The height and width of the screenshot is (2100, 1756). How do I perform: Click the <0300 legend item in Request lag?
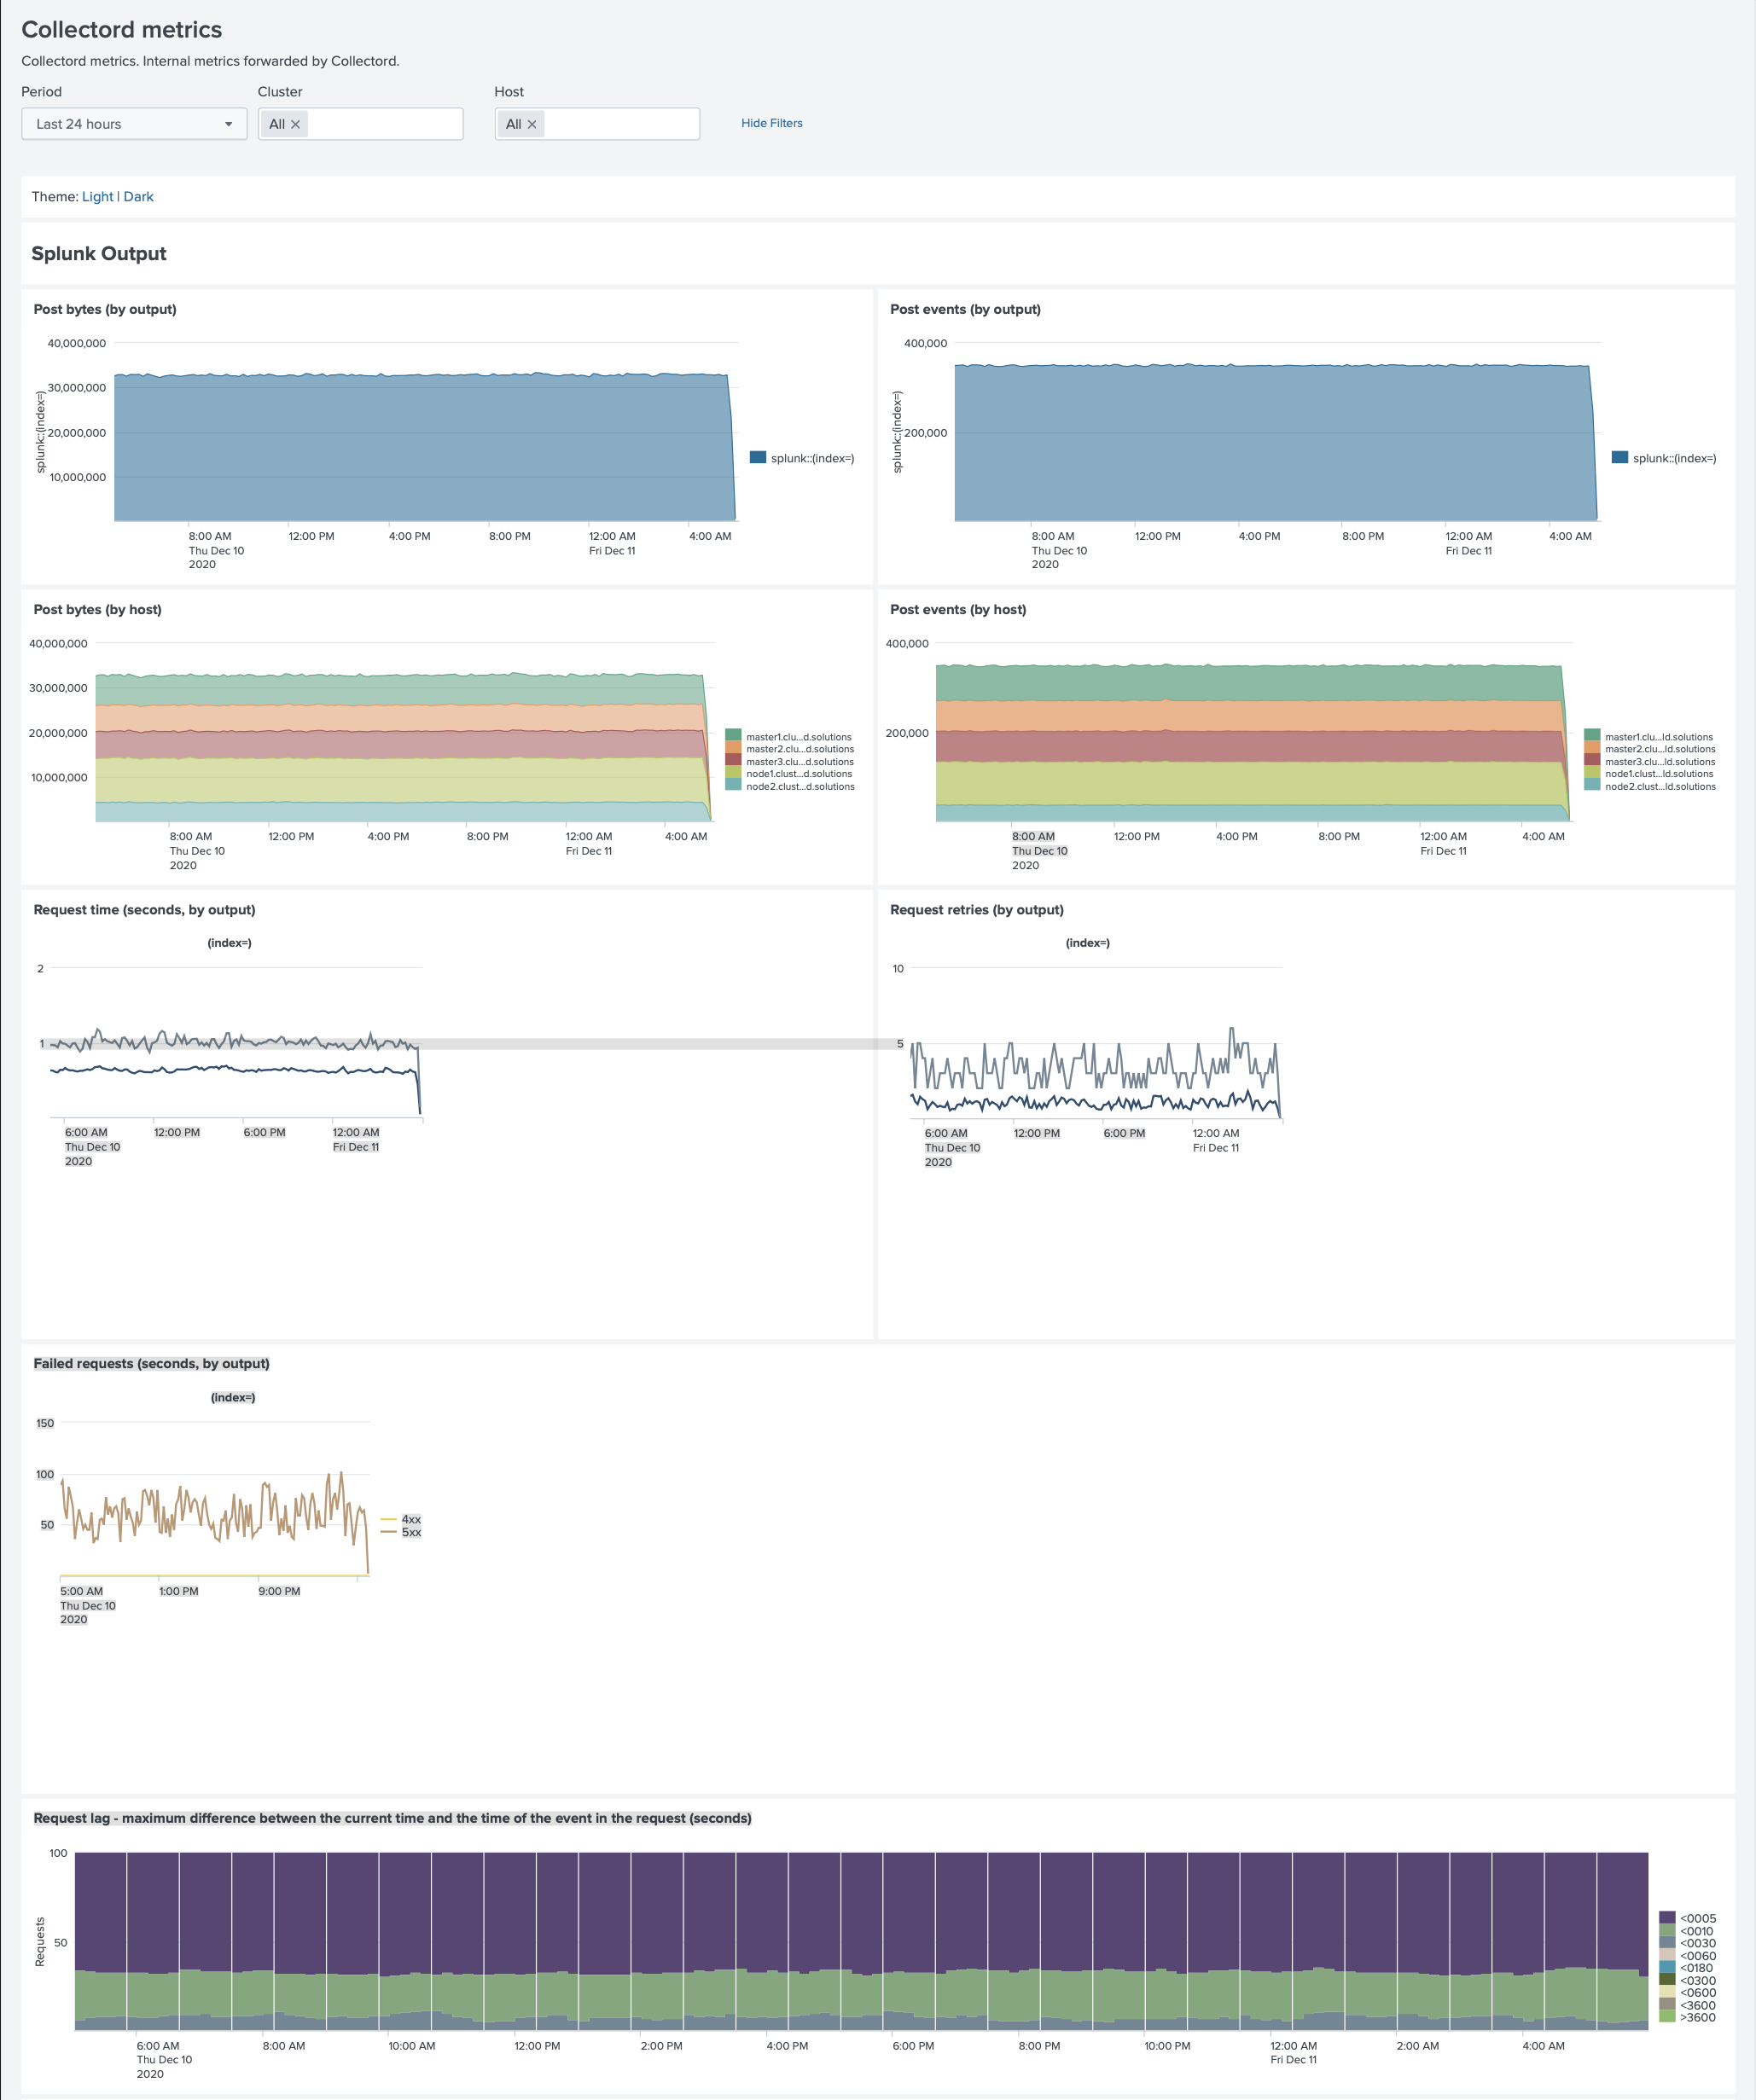click(1687, 1980)
